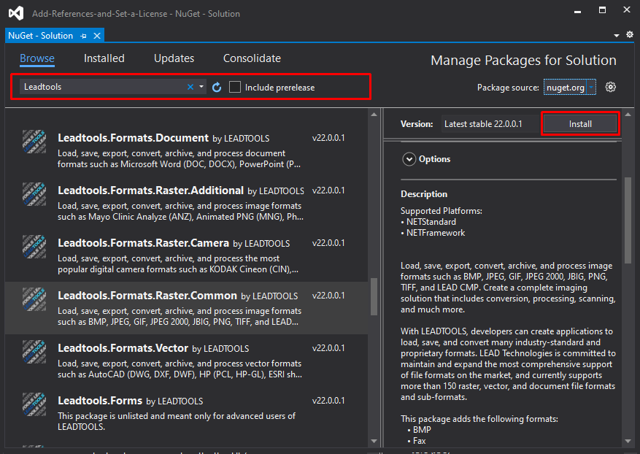Select Leadtools.Formats.Raster.Additional package

[186, 203]
